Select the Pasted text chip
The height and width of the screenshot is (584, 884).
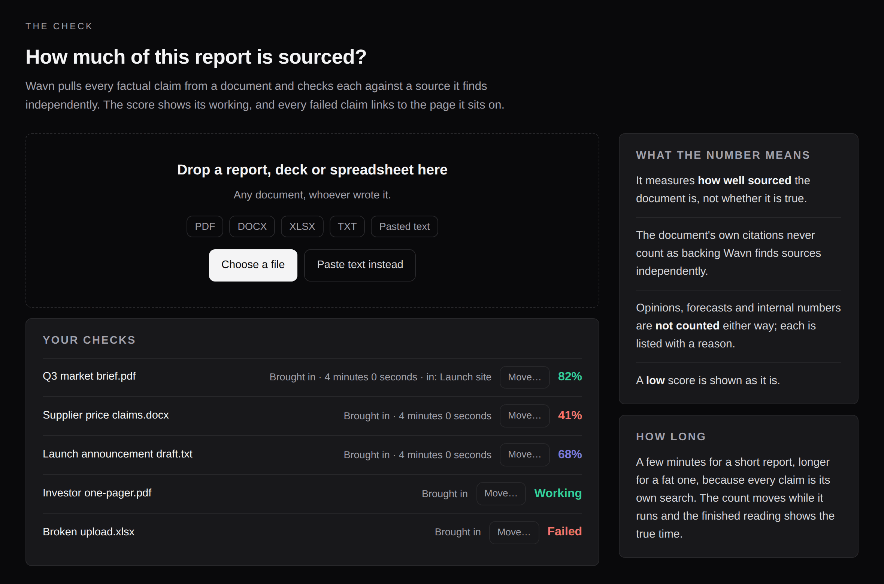[x=405, y=226]
